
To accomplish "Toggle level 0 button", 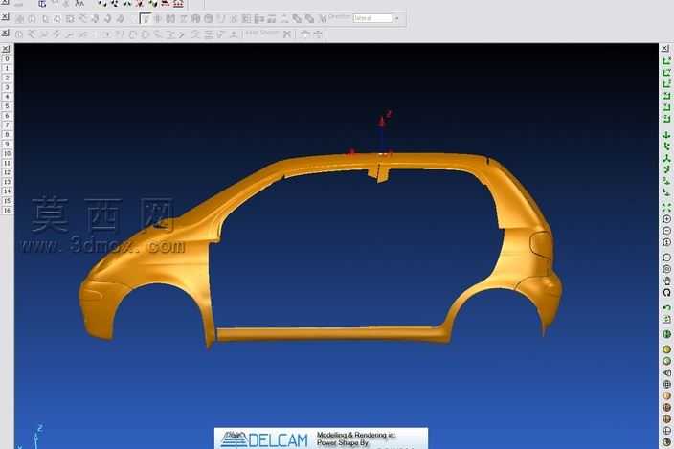I will pyautogui.click(x=7, y=58).
